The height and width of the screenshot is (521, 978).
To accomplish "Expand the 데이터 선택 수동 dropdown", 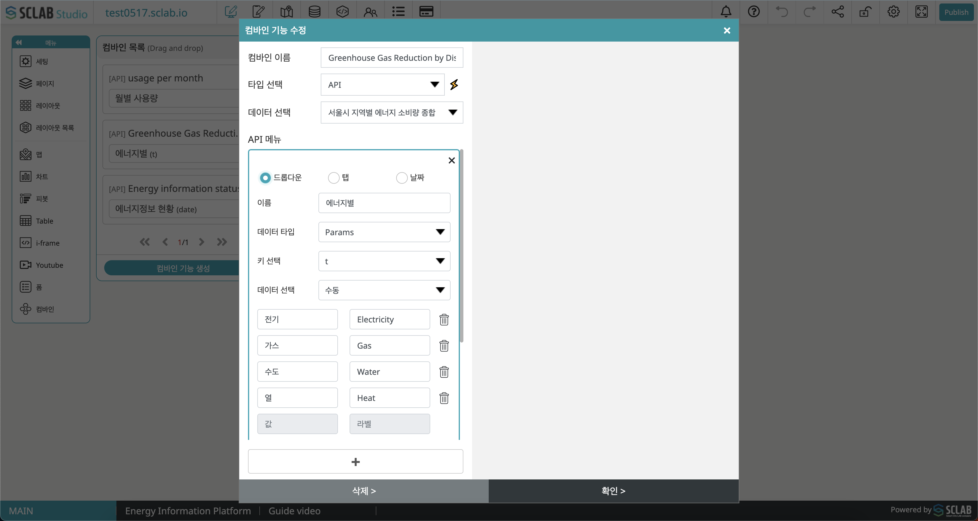I will [384, 290].
